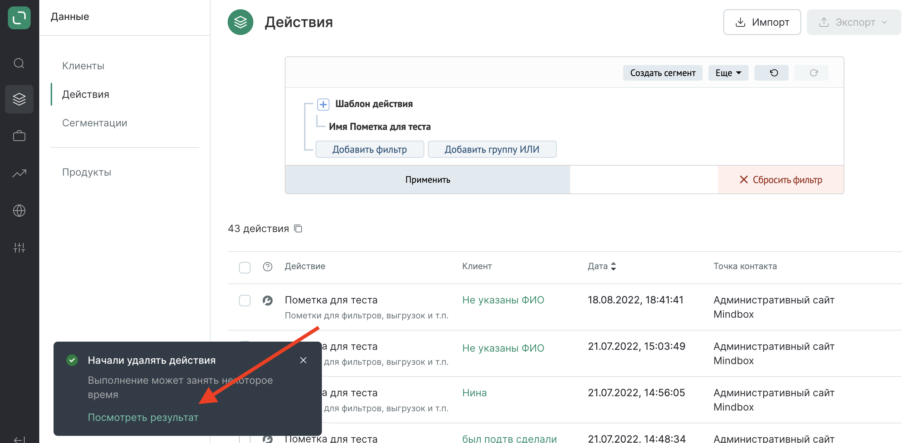
Task: Open client был подтв сделали link
Action: [510, 438]
